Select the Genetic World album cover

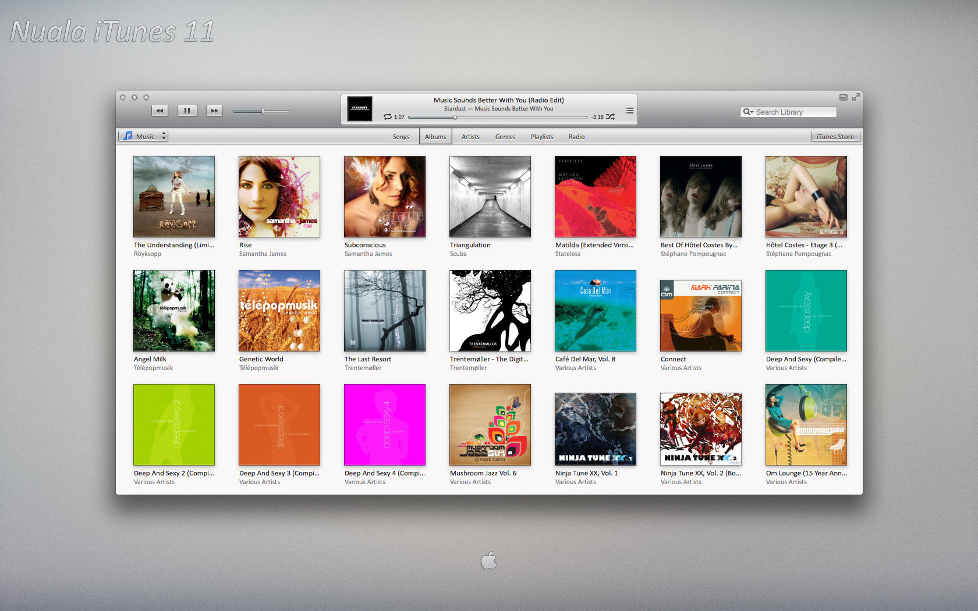point(279,311)
